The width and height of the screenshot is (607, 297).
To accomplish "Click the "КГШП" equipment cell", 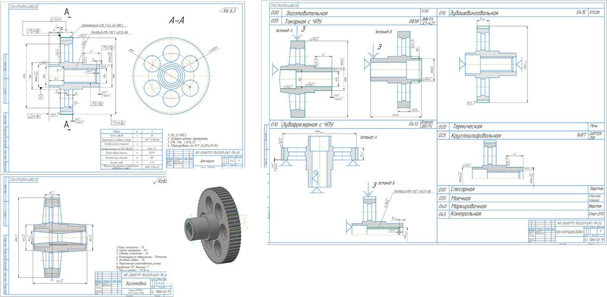I will 428,12.
